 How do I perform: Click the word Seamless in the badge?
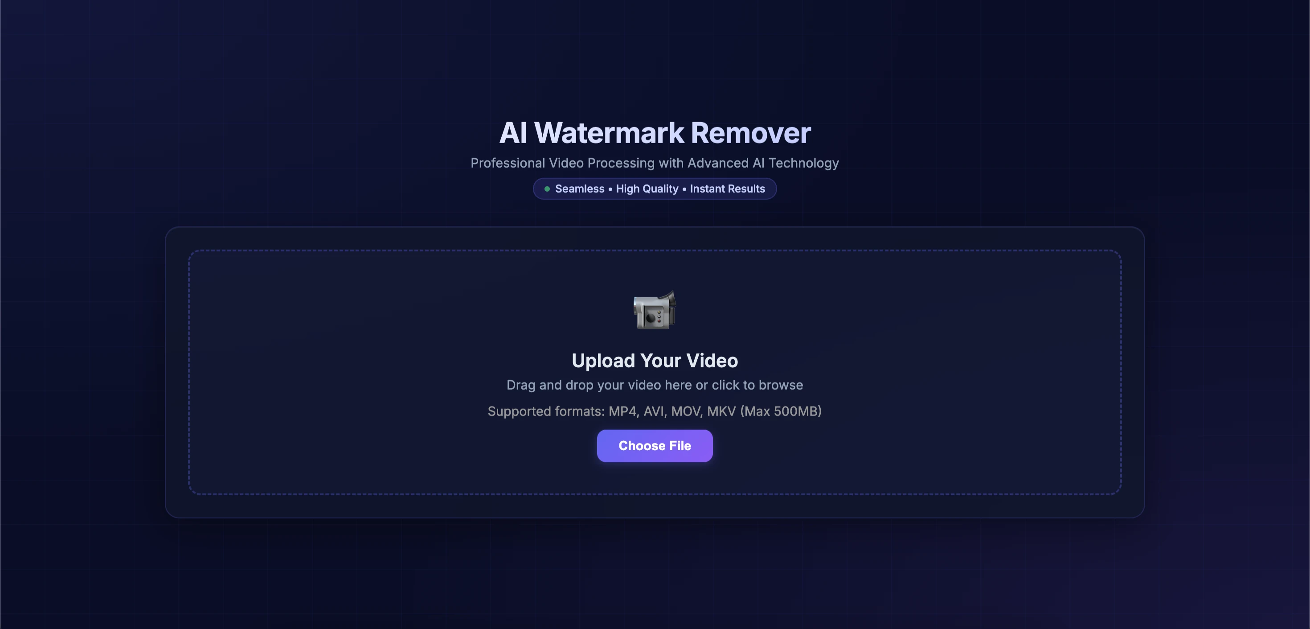[580, 189]
